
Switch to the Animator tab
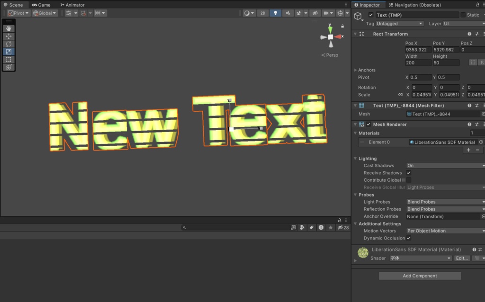(72, 5)
